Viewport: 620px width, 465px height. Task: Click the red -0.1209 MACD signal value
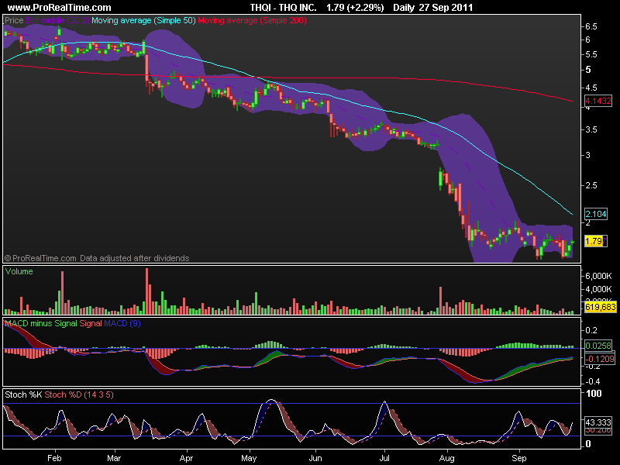point(600,359)
